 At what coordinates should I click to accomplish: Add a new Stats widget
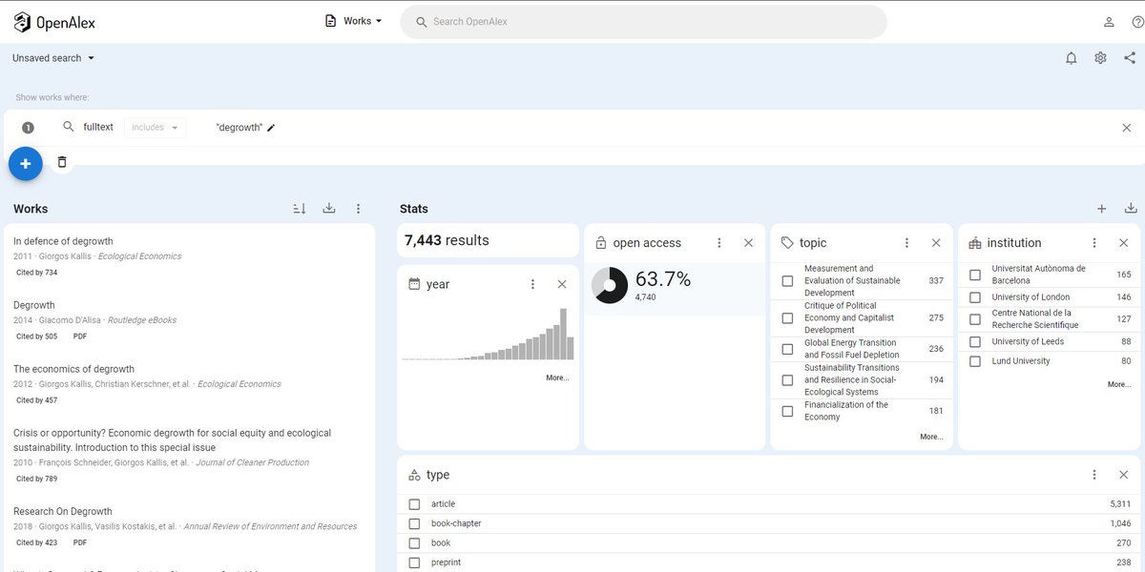coord(1102,209)
